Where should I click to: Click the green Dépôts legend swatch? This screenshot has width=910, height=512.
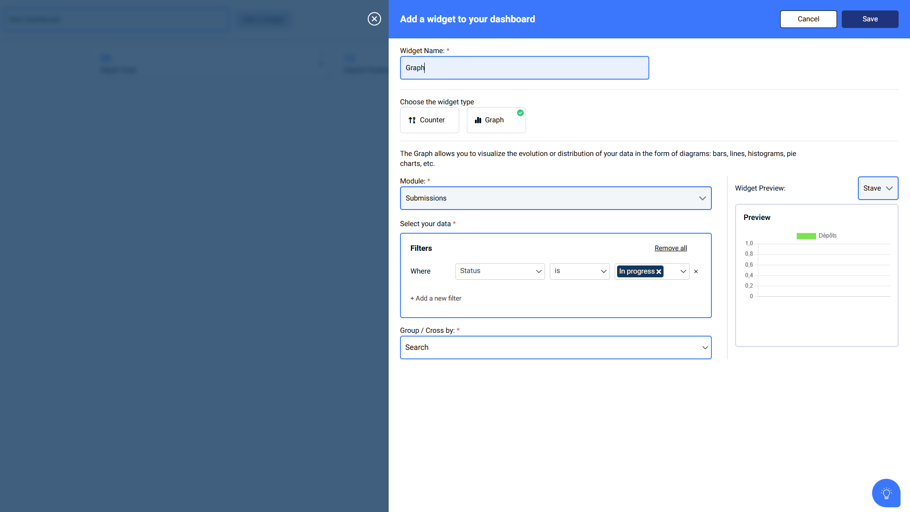[x=806, y=236]
